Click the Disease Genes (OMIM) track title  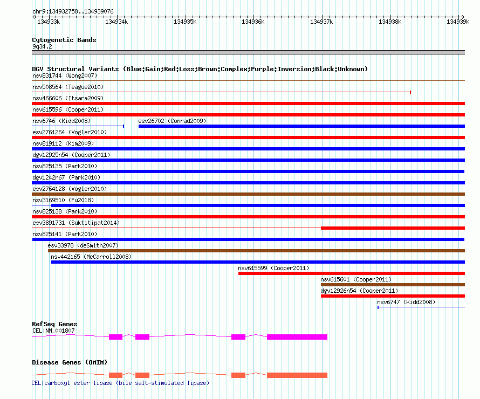70,362
